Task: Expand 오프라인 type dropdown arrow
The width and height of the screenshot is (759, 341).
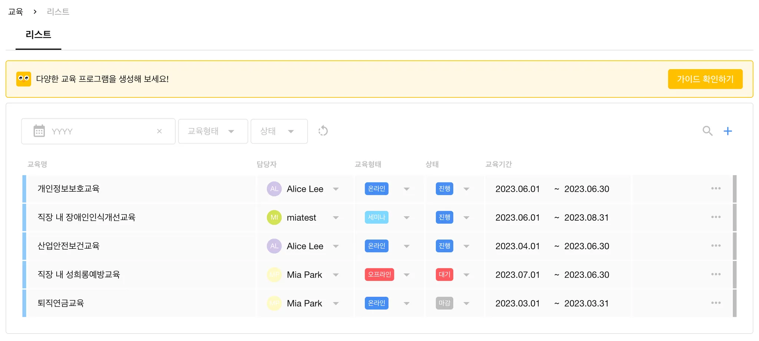Action: [407, 275]
